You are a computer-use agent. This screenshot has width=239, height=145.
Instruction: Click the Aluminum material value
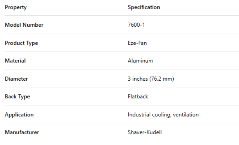140,61
